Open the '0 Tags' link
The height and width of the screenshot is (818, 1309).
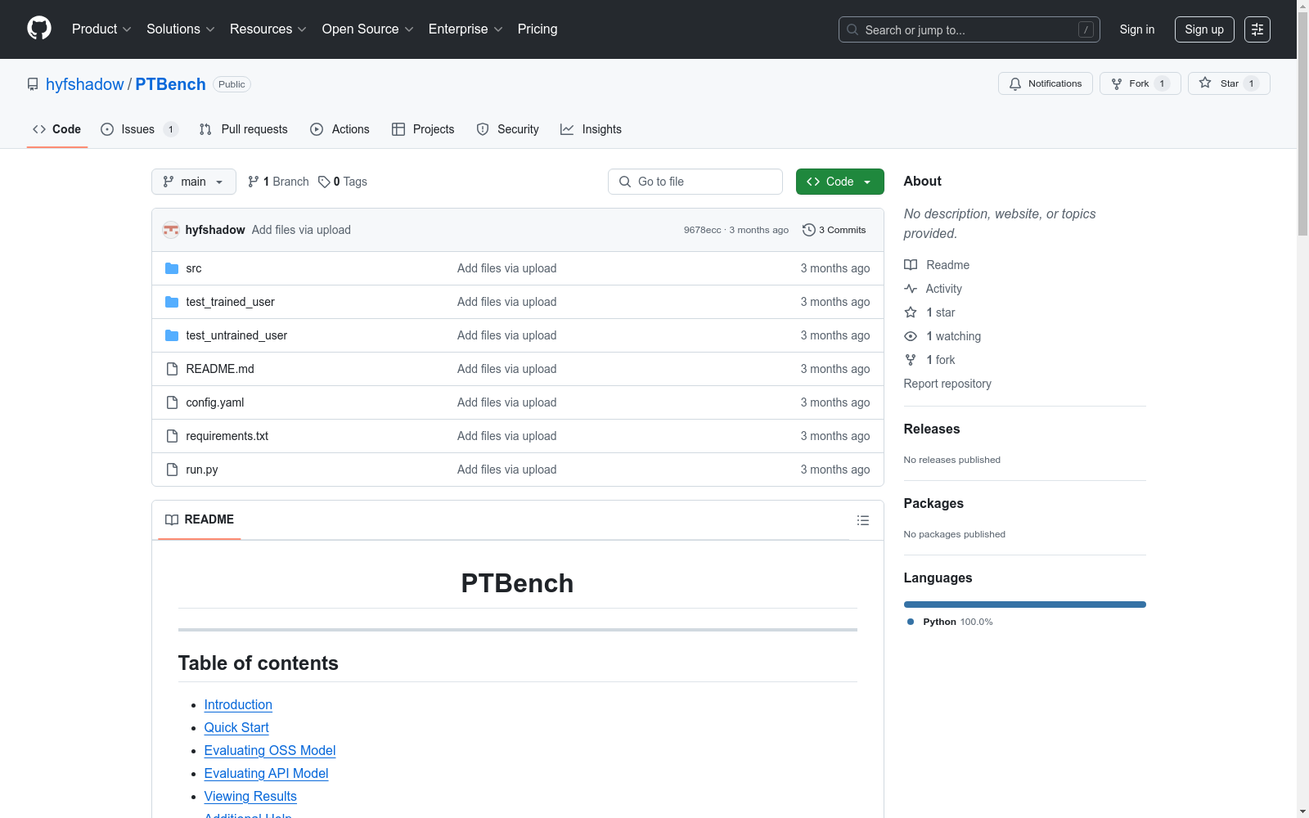click(x=343, y=182)
